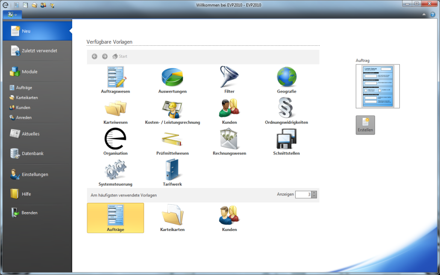Open Datenbank in the sidebar
Viewport: 440px width, 275px height.
coord(37,153)
